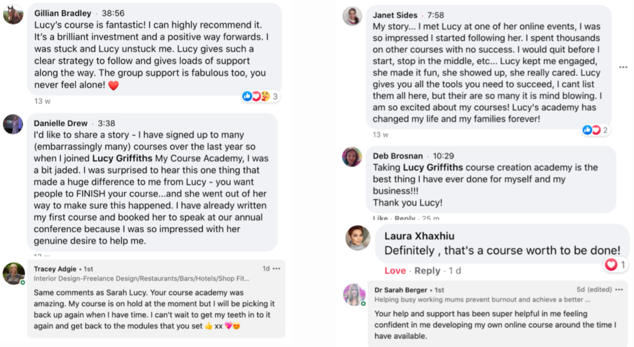Image resolution: width=634 pixels, height=347 pixels.
Task: Open Dr Sarah Berger's profile name
Action: tap(401, 290)
